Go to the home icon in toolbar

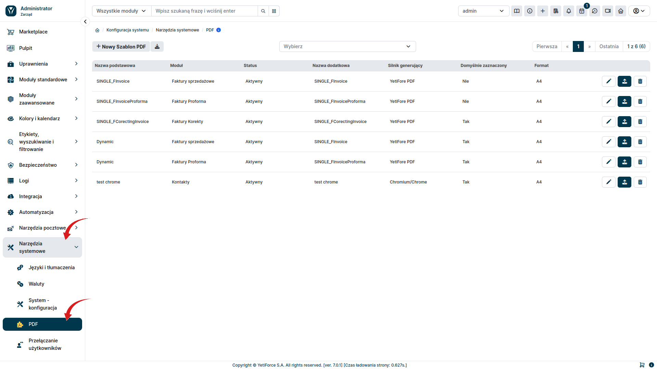(x=621, y=11)
